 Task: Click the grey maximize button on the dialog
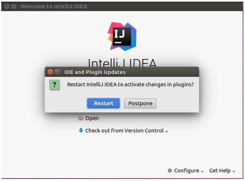pyautogui.click(x=57, y=72)
